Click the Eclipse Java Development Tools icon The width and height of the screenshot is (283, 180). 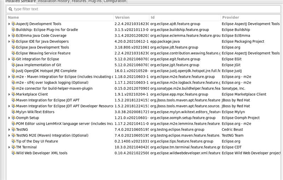pyautogui.click(x=13, y=47)
